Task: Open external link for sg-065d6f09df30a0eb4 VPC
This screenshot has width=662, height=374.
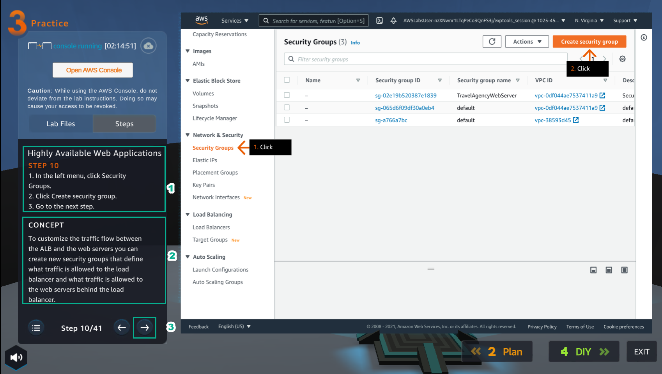Action: (x=602, y=108)
